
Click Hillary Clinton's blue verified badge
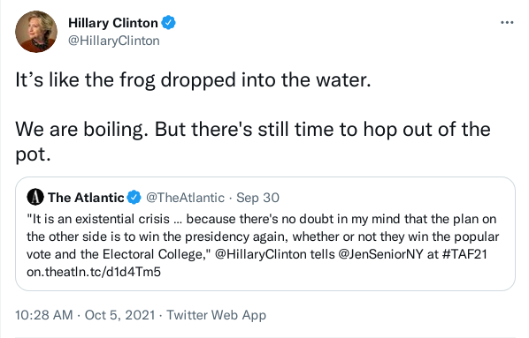(168, 23)
